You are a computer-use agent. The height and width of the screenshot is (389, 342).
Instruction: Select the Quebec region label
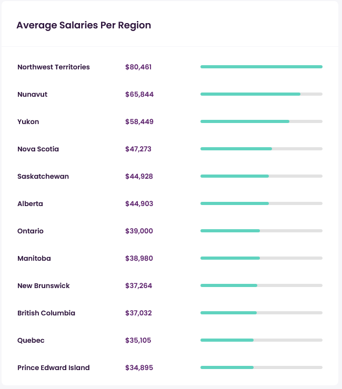[x=31, y=340]
